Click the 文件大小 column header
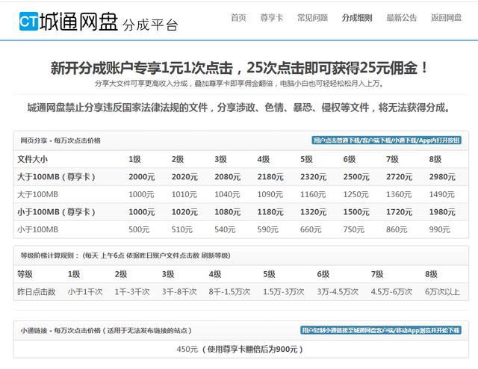The width and height of the screenshot is (478, 369). tap(32, 159)
